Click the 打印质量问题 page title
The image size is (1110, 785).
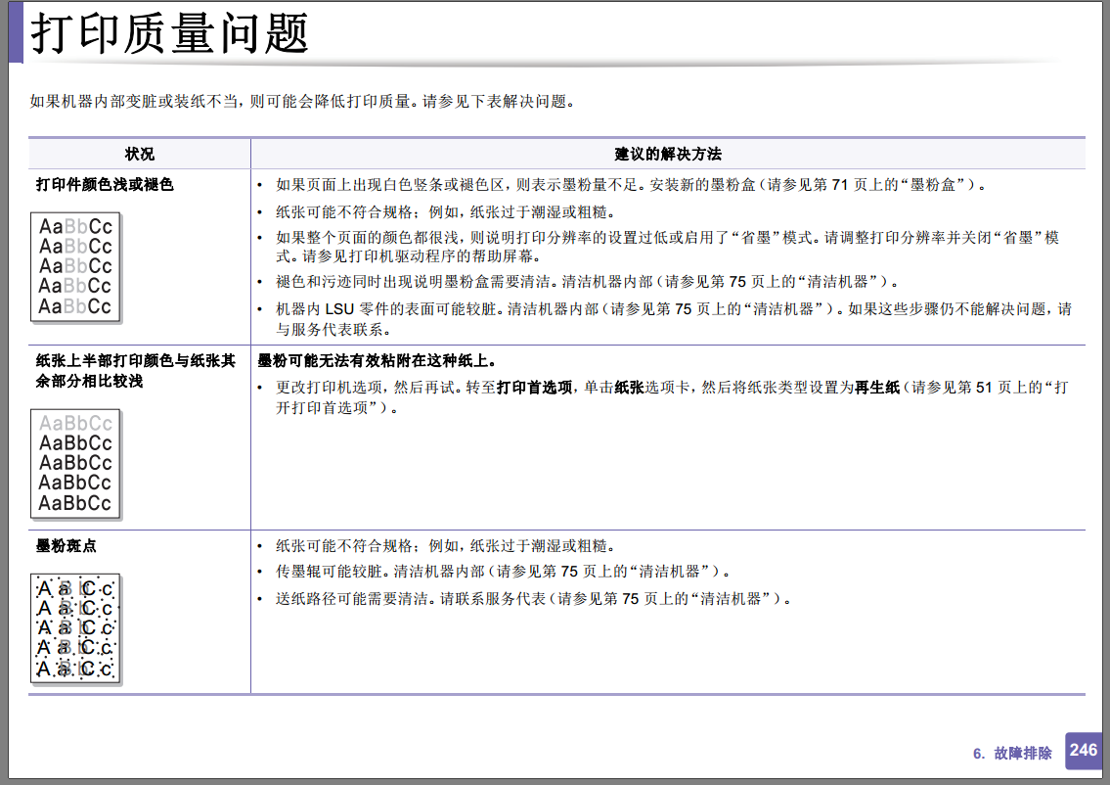coord(170,33)
